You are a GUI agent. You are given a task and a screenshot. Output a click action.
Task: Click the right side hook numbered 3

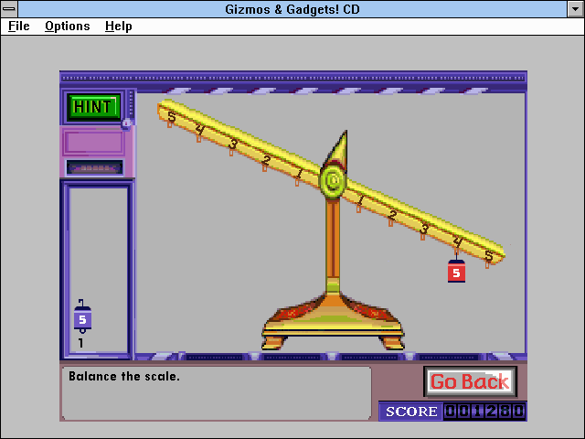(x=422, y=237)
